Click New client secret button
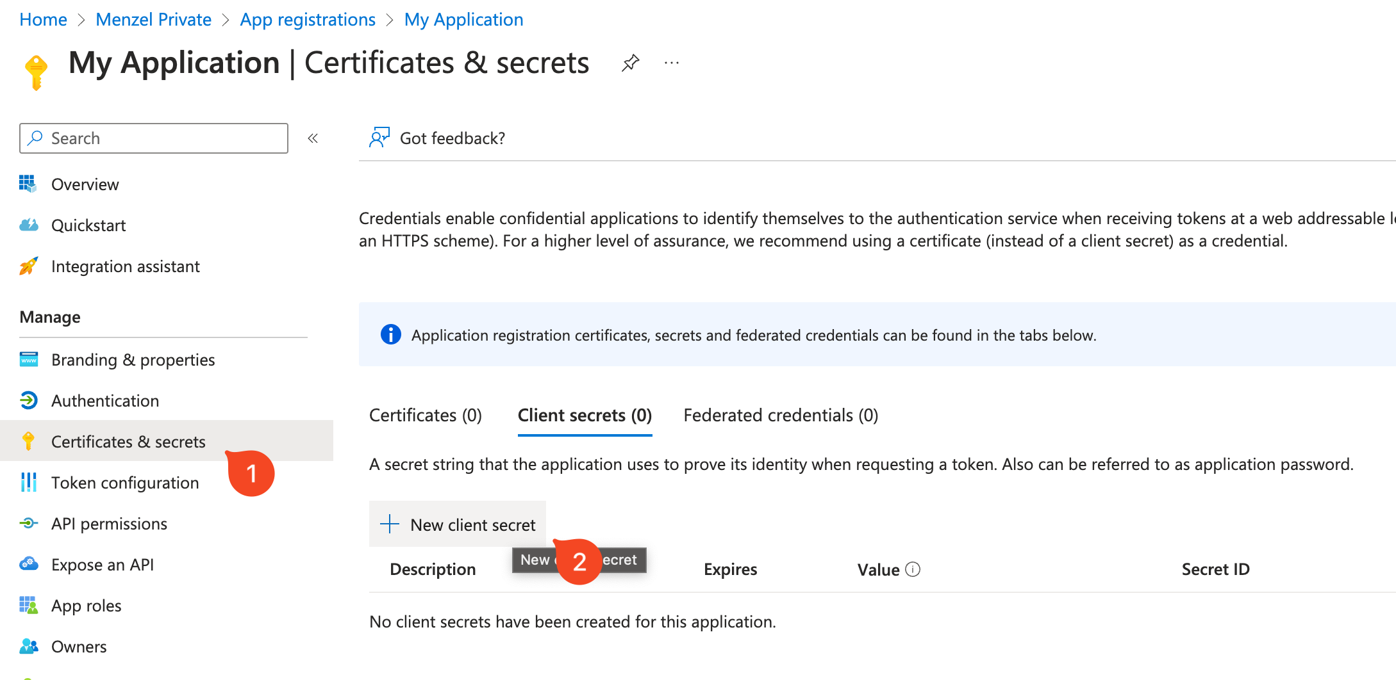 coord(458,525)
